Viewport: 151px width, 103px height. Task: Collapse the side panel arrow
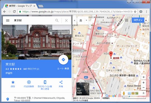click(x=74, y=20)
